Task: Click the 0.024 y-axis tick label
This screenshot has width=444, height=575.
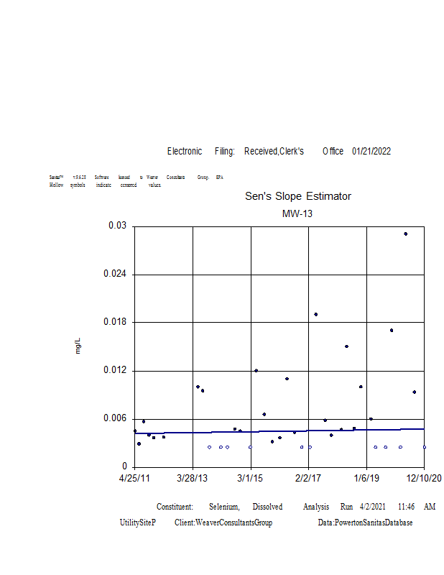Action: pos(115,274)
